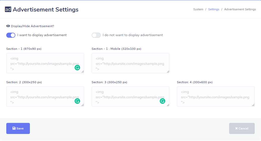This screenshot has height=141, width=261.
Task: Open System in the breadcrumb trail
Action: tap(198, 9)
